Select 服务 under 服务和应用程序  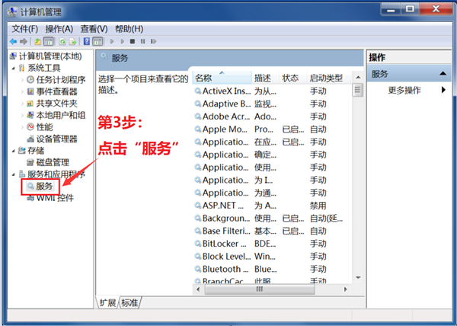click(x=40, y=186)
